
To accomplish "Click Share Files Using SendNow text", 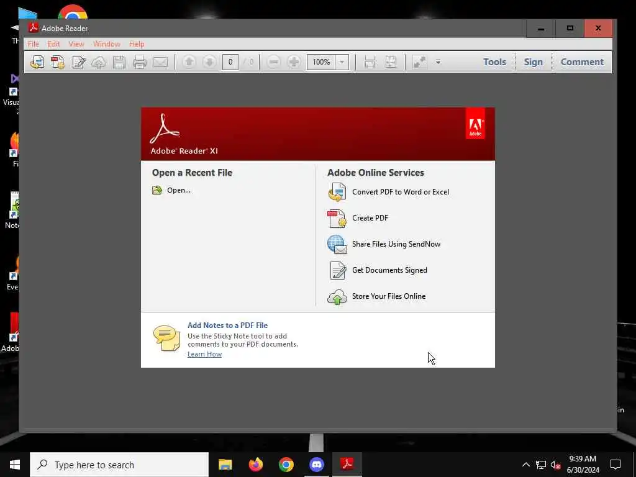I will point(396,244).
